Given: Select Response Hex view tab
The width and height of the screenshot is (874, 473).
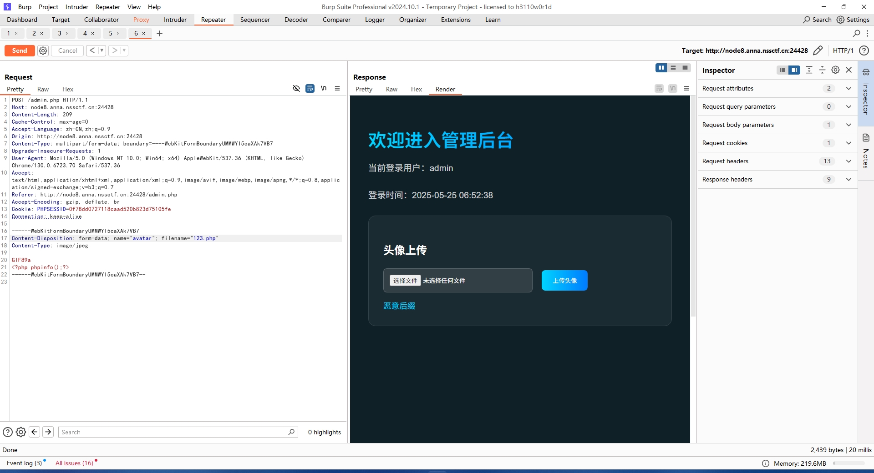Looking at the screenshot, I should pyautogui.click(x=417, y=89).
